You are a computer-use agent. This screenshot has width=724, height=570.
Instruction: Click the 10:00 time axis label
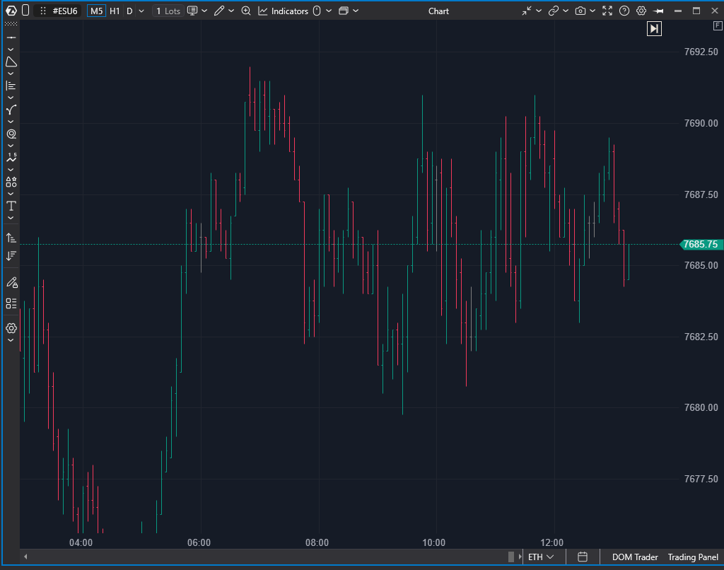tap(434, 542)
